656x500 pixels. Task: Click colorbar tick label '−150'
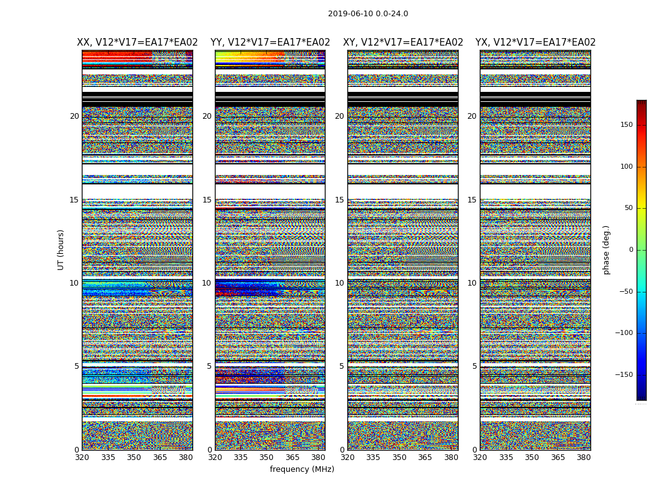coord(624,375)
